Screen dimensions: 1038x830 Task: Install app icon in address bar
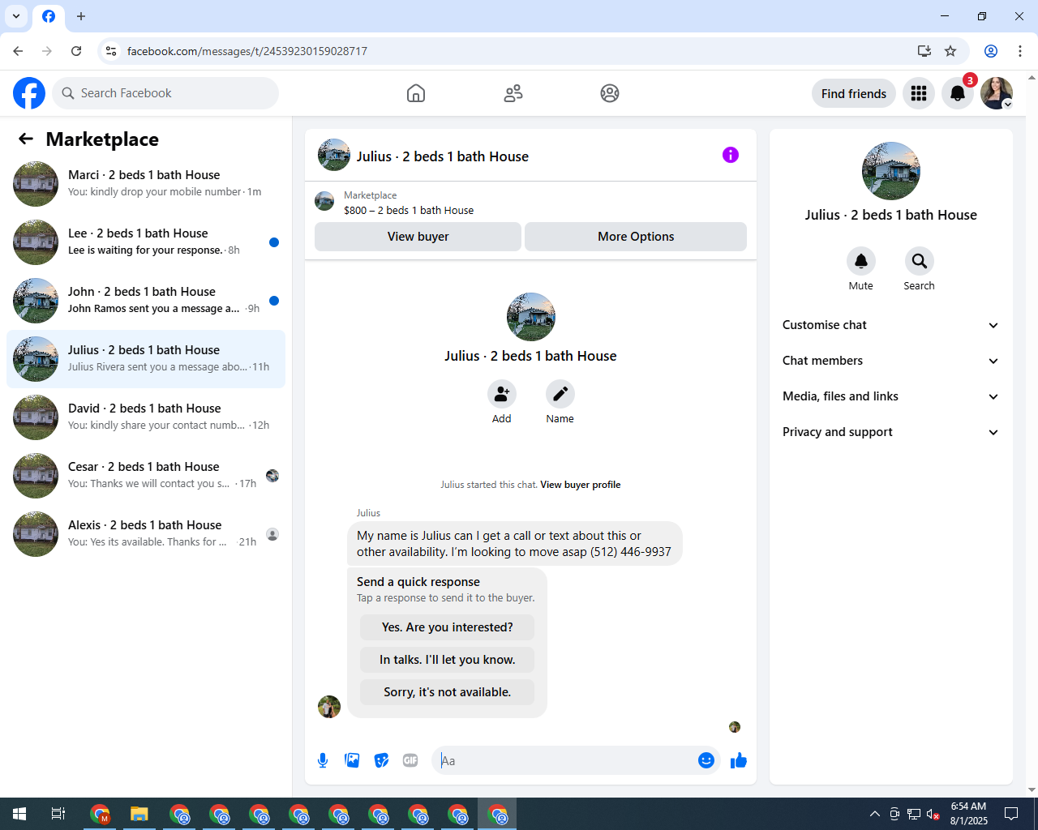coord(924,51)
